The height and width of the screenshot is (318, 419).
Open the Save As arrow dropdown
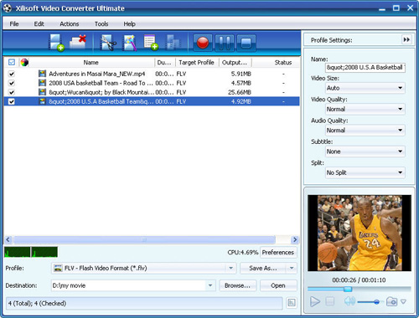292,268
